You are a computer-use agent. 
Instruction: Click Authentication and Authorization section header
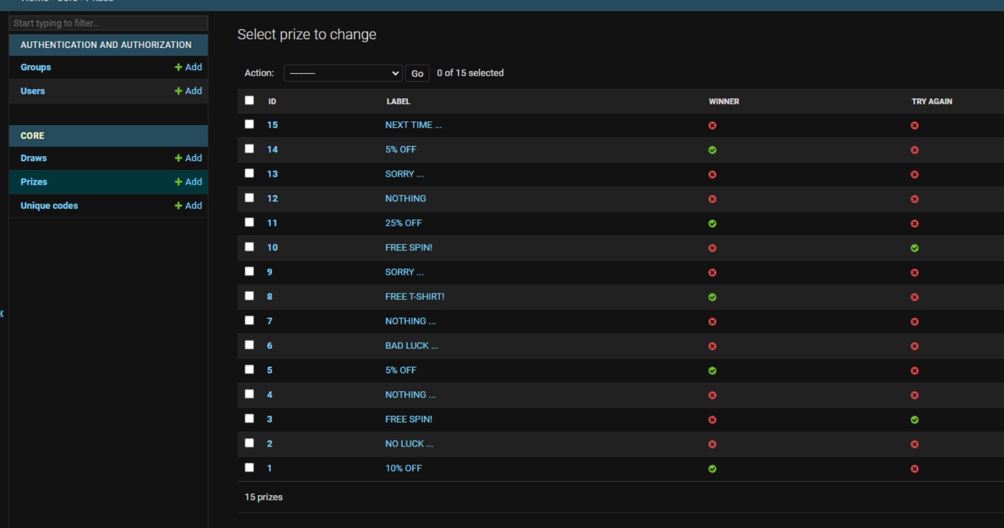(x=106, y=45)
